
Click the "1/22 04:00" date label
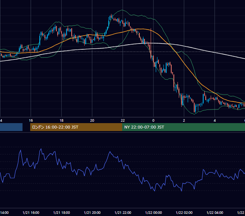[215, 212]
